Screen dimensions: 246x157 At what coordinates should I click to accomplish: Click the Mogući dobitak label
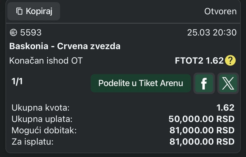[44, 130]
